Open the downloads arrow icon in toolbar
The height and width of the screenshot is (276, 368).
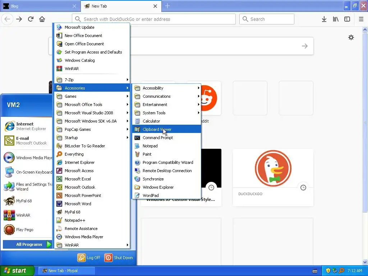[x=324, y=19]
